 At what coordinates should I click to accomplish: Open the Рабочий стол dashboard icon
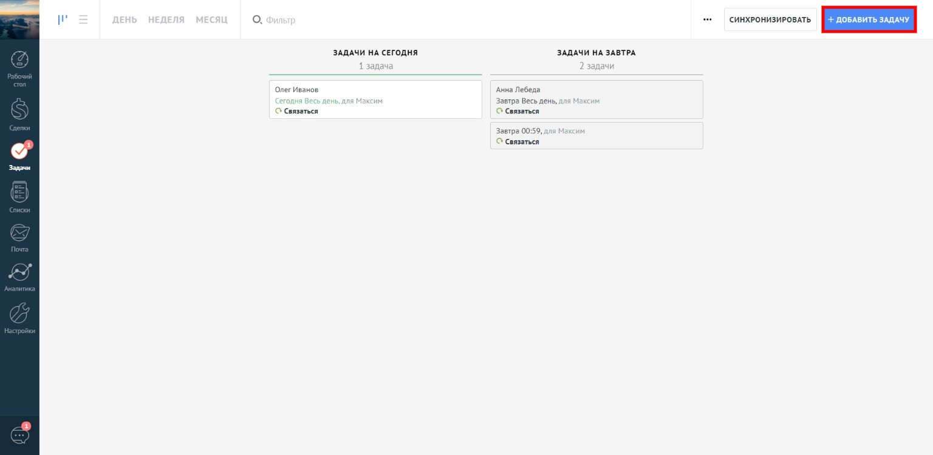tap(19, 59)
